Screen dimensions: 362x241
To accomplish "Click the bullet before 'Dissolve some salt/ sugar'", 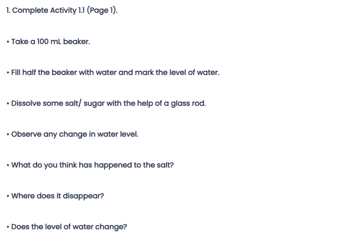I will (8, 103).
